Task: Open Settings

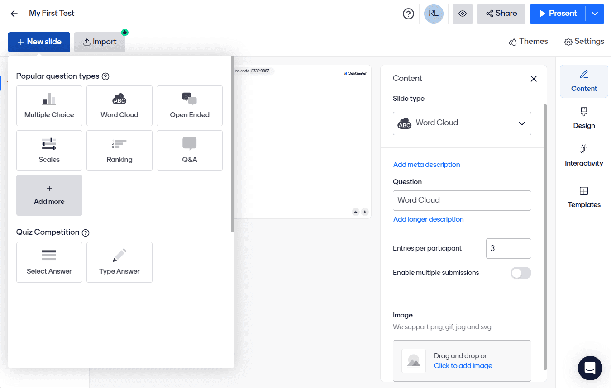Action: click(x=584, y=42)
